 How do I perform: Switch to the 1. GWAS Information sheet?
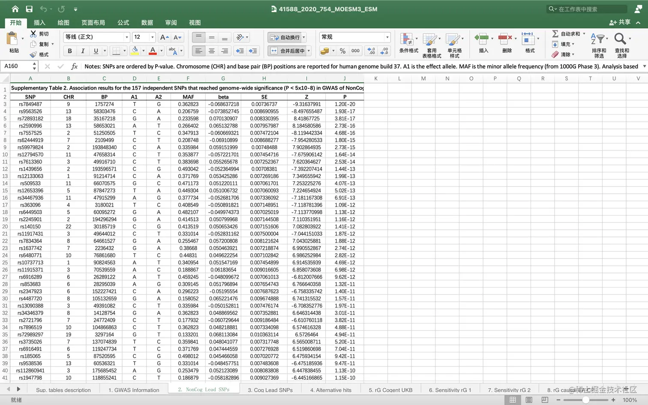tap(134, 390)
